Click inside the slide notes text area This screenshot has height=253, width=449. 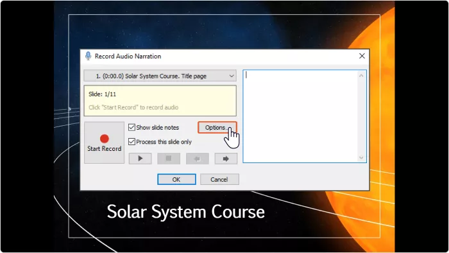(x=301, y=116)
